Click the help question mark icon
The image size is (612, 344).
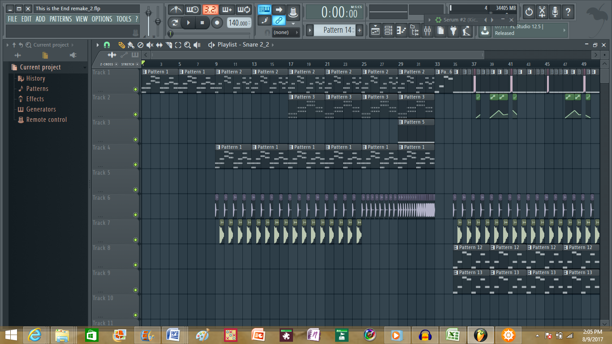(568, 12)
